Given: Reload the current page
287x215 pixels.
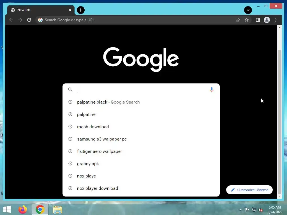Looking at the screenshot, I should tap(29, 20).
